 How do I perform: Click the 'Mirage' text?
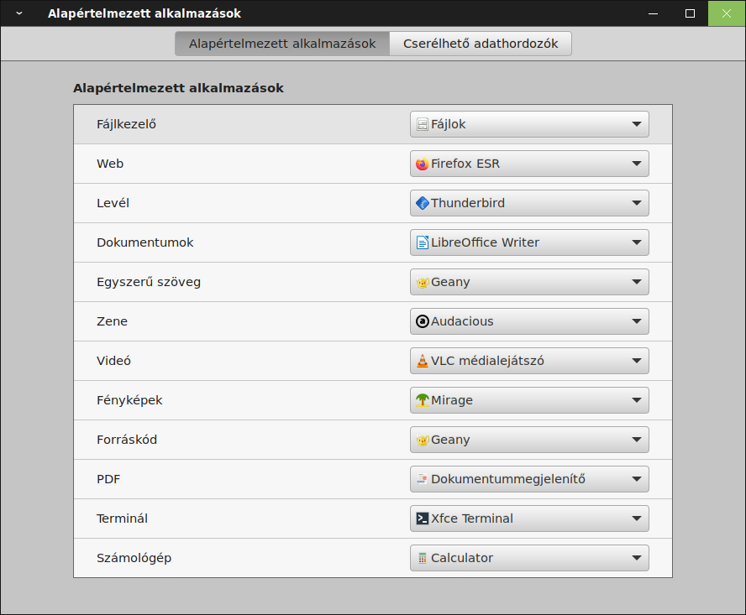click(x=451, y=401)
